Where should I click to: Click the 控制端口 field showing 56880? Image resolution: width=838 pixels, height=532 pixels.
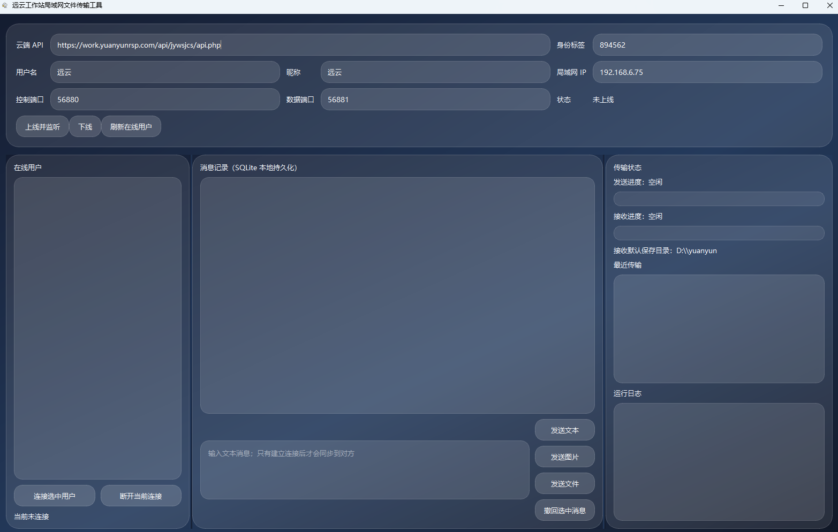point(165,100)
